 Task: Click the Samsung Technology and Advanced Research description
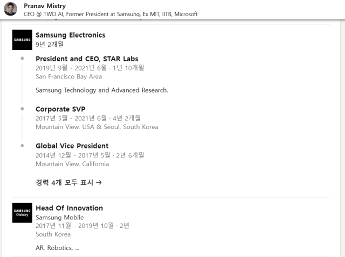coord(102,90)
